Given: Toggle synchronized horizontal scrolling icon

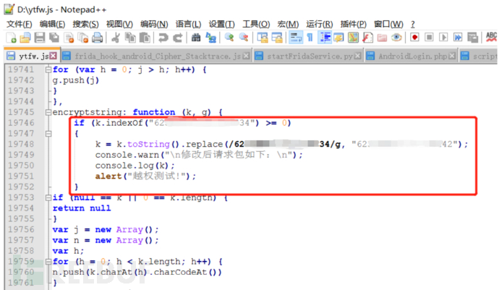Looking at the screenshot, I should coord(276,38).
